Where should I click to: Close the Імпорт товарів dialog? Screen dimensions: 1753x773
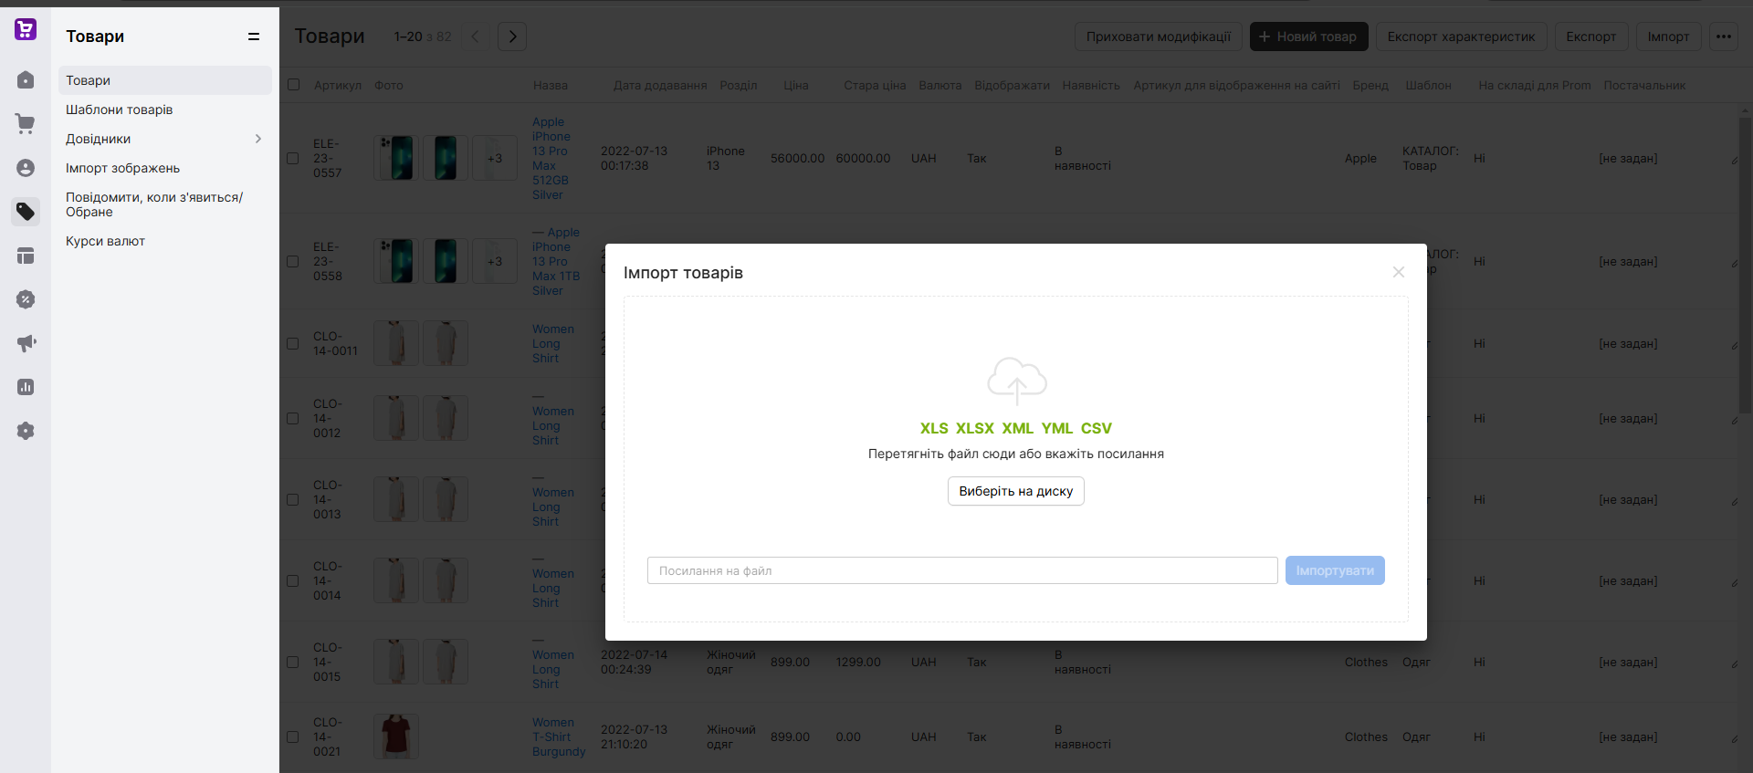point(1398,272)
